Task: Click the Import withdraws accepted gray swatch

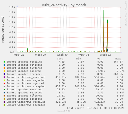Action: 4,86
